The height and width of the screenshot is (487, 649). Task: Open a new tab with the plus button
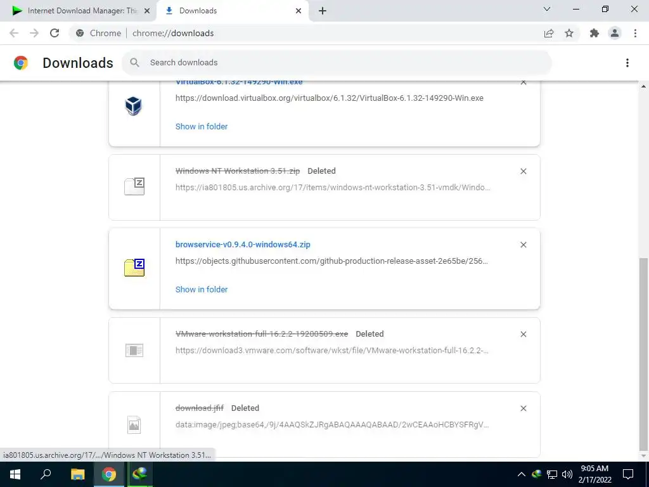(x=323, y=11)
